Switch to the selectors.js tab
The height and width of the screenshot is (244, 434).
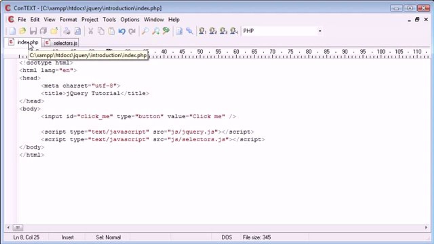point(61,43)
